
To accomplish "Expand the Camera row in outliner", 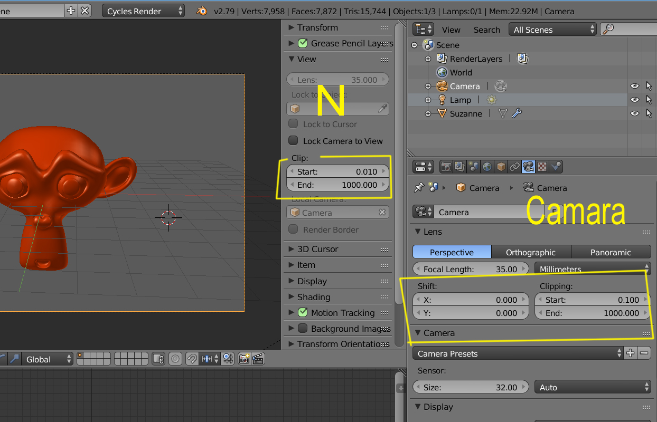I will [428, 86].
